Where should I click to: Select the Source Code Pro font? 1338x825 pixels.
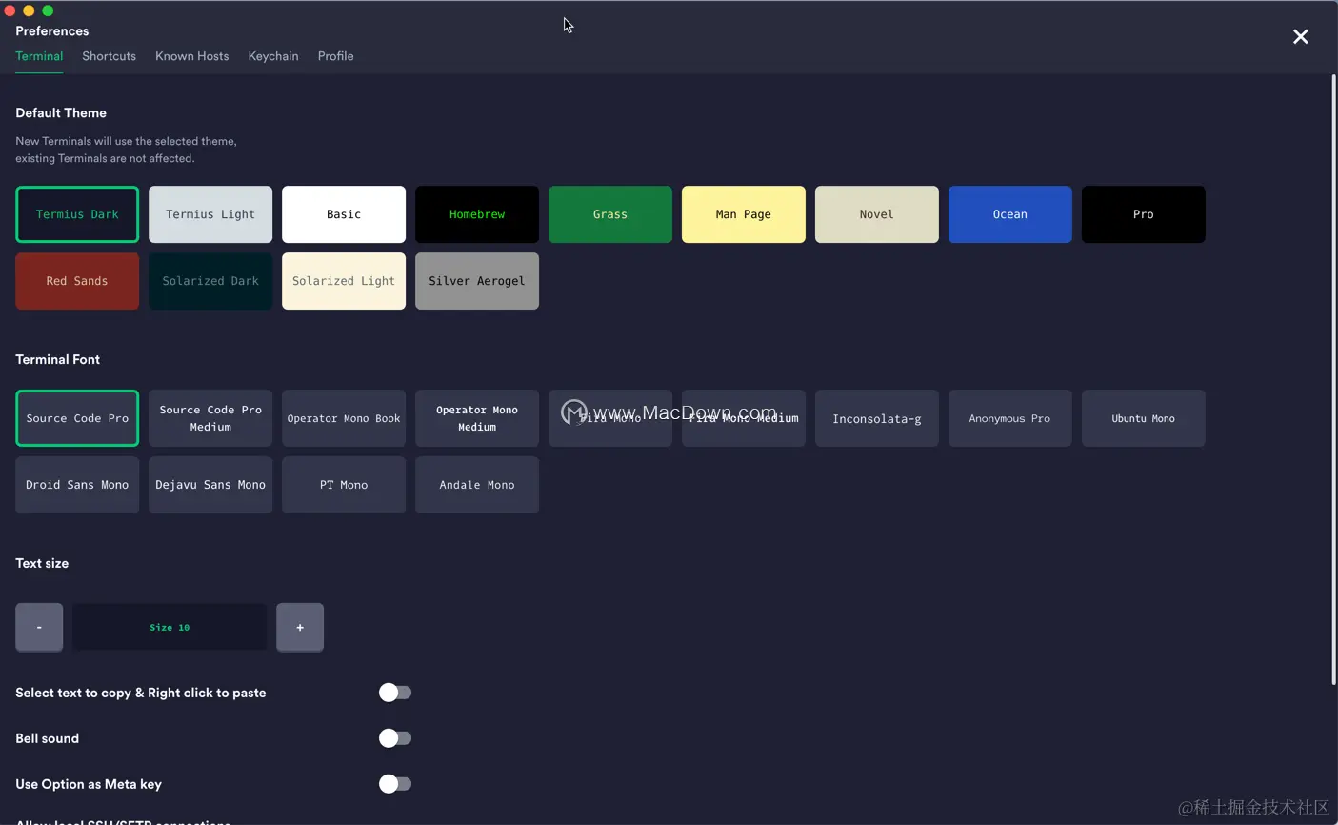point(77,418)
